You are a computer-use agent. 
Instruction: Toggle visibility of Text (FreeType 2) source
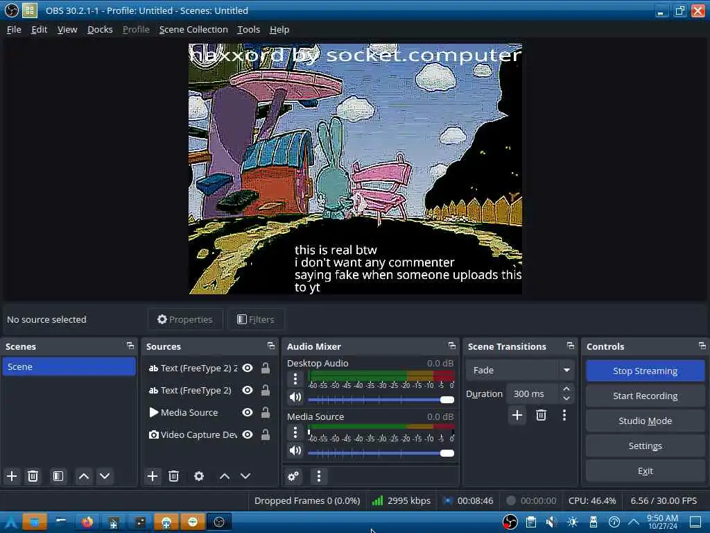248,390
